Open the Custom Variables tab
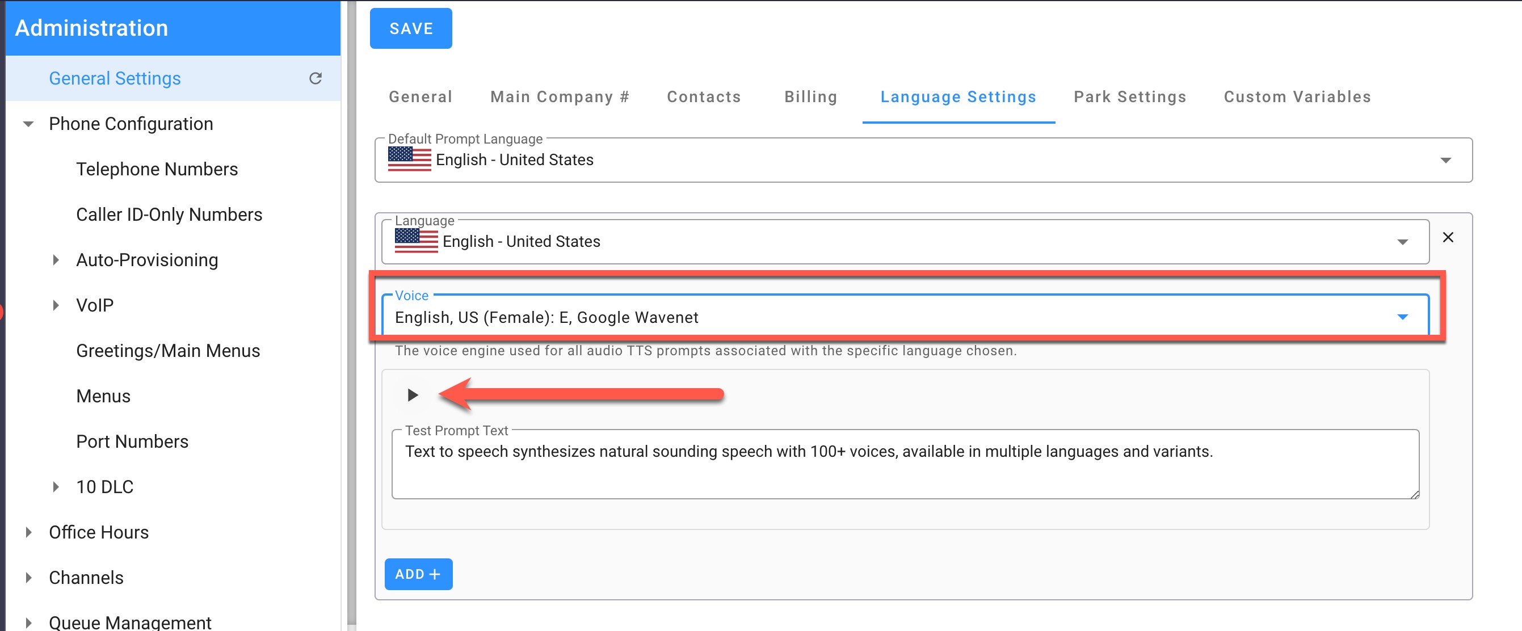The image size is (1522, 631). tap(1297, 97)
